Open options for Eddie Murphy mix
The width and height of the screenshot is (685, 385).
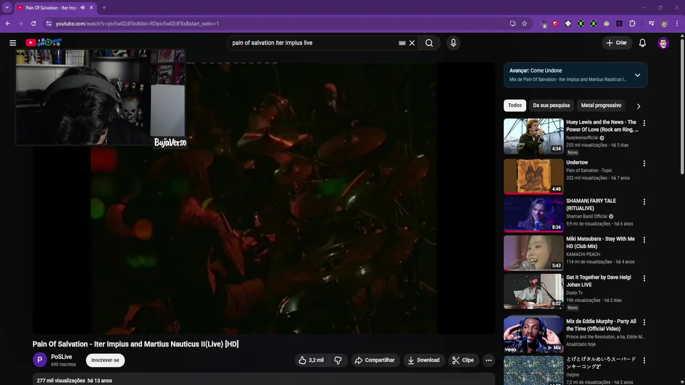click(x=644, y=322)
